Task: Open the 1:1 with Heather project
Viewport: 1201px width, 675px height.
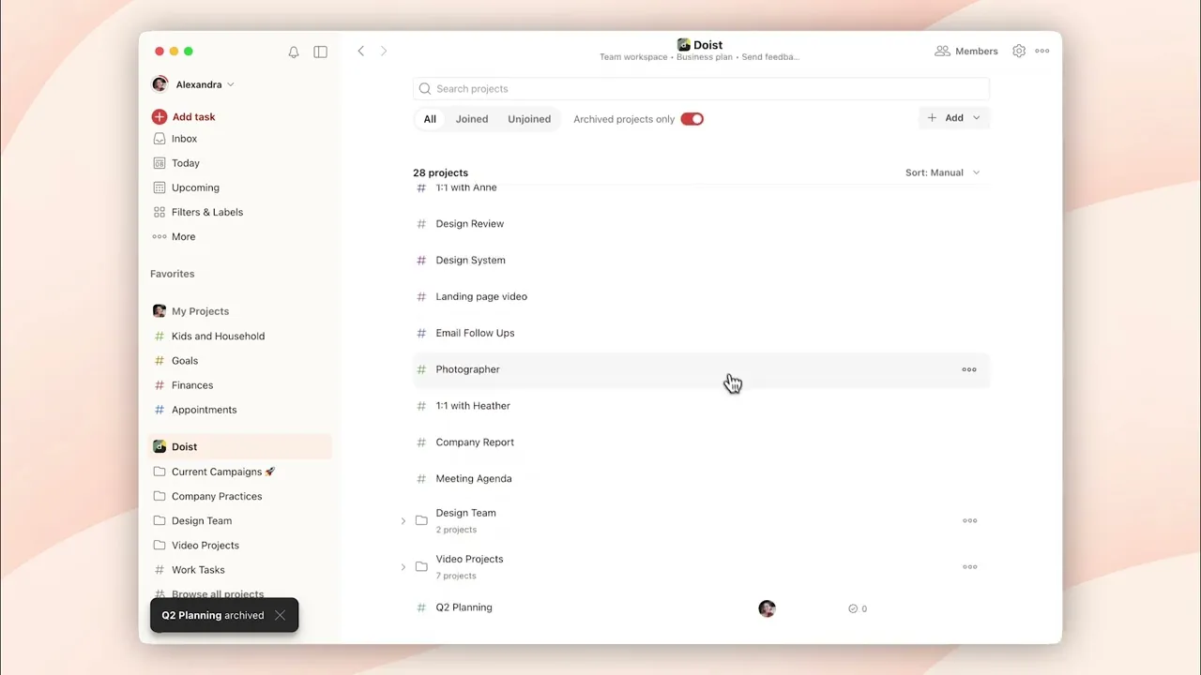Action: pos(701,406)
